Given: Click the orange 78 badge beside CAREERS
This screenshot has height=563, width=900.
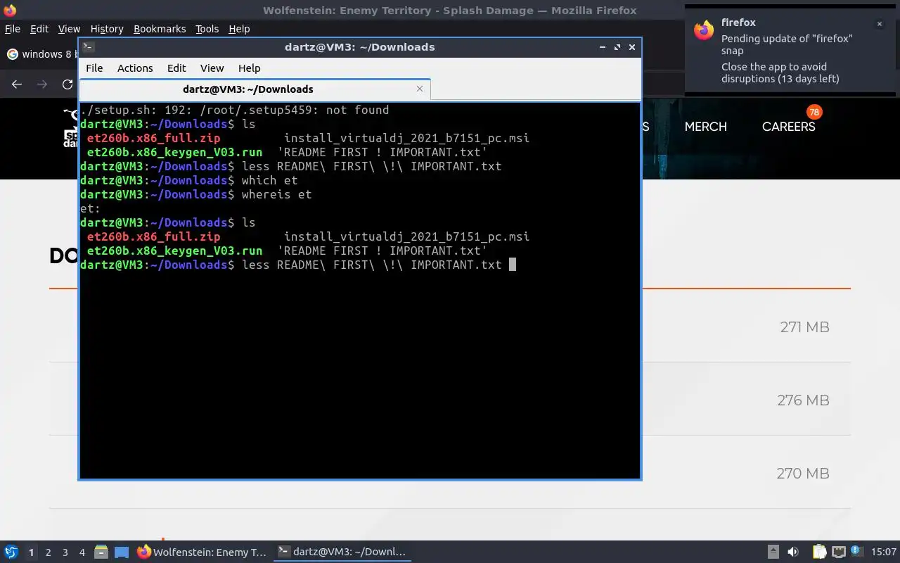Looking at the screenshot, I should 814,112.
